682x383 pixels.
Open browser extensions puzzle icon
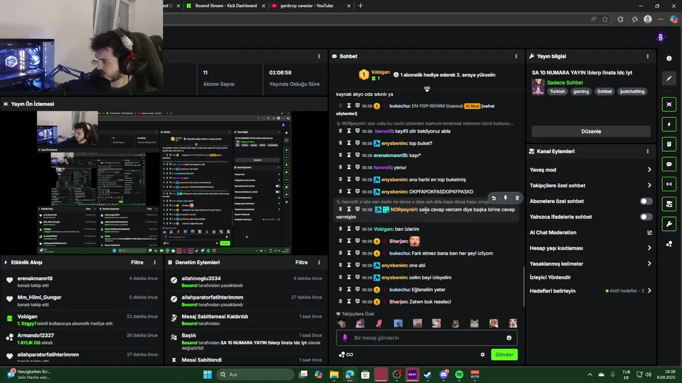620,19
